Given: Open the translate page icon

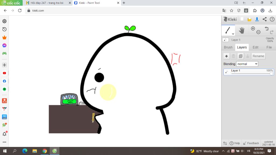Looking at the screenshot, I should point(224,10).
